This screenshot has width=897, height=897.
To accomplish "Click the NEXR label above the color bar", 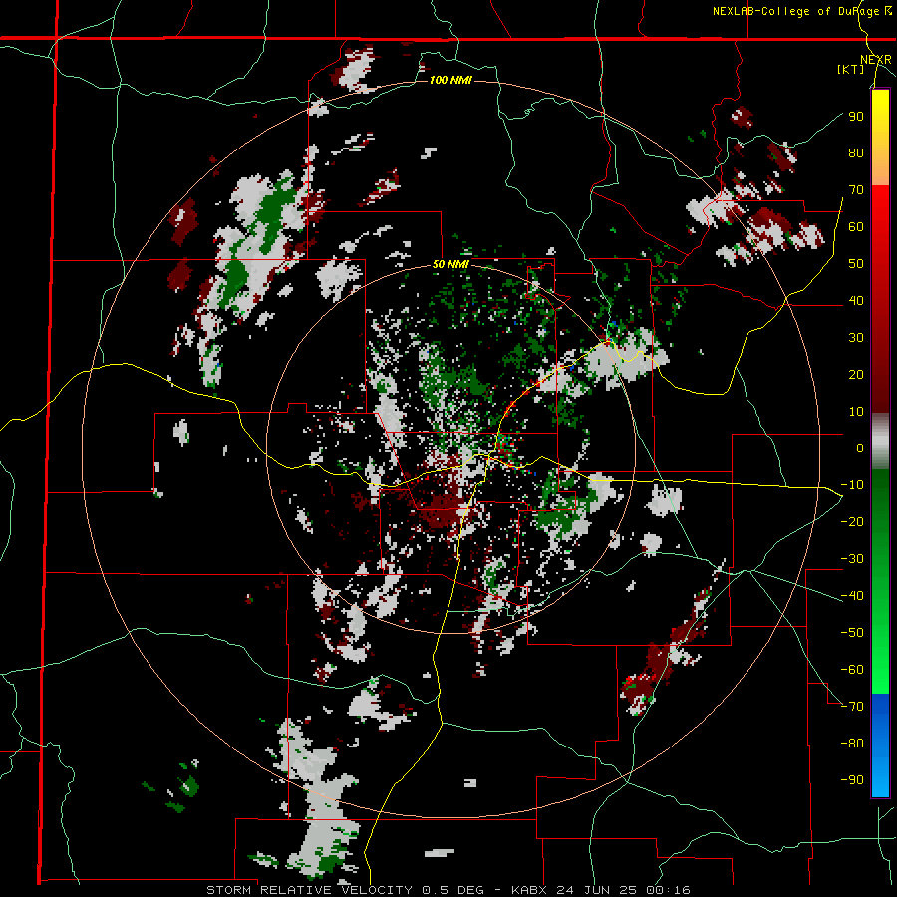I will 876,60.
